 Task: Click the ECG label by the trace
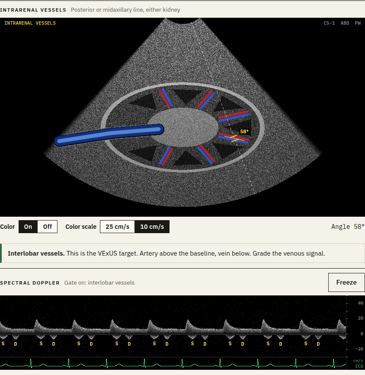tap(359, 366)
